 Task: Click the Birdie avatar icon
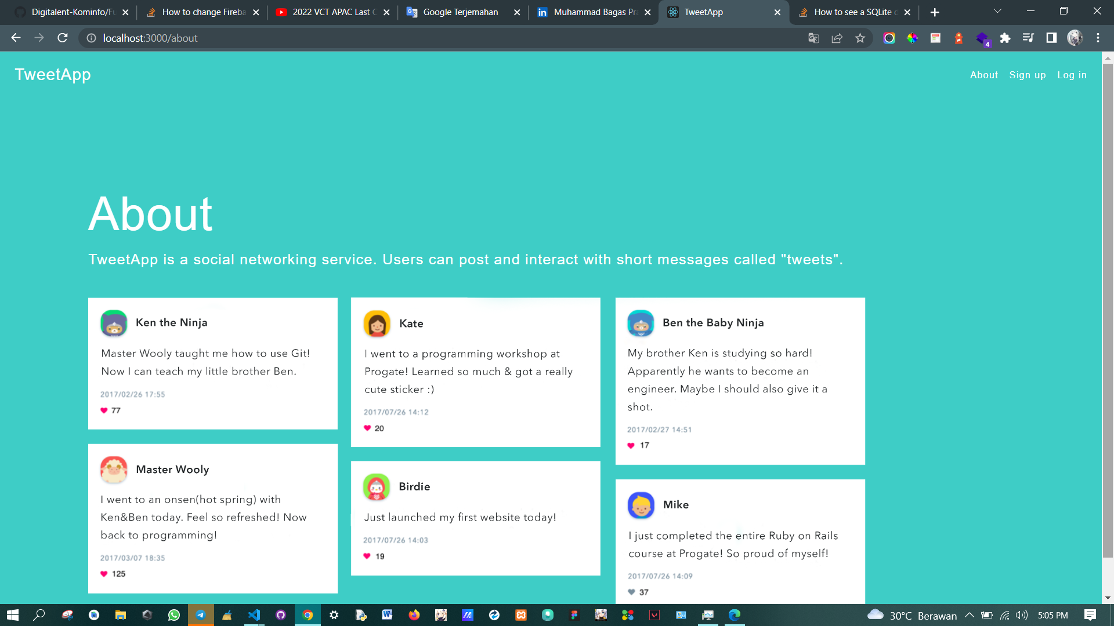pos(376,487)
